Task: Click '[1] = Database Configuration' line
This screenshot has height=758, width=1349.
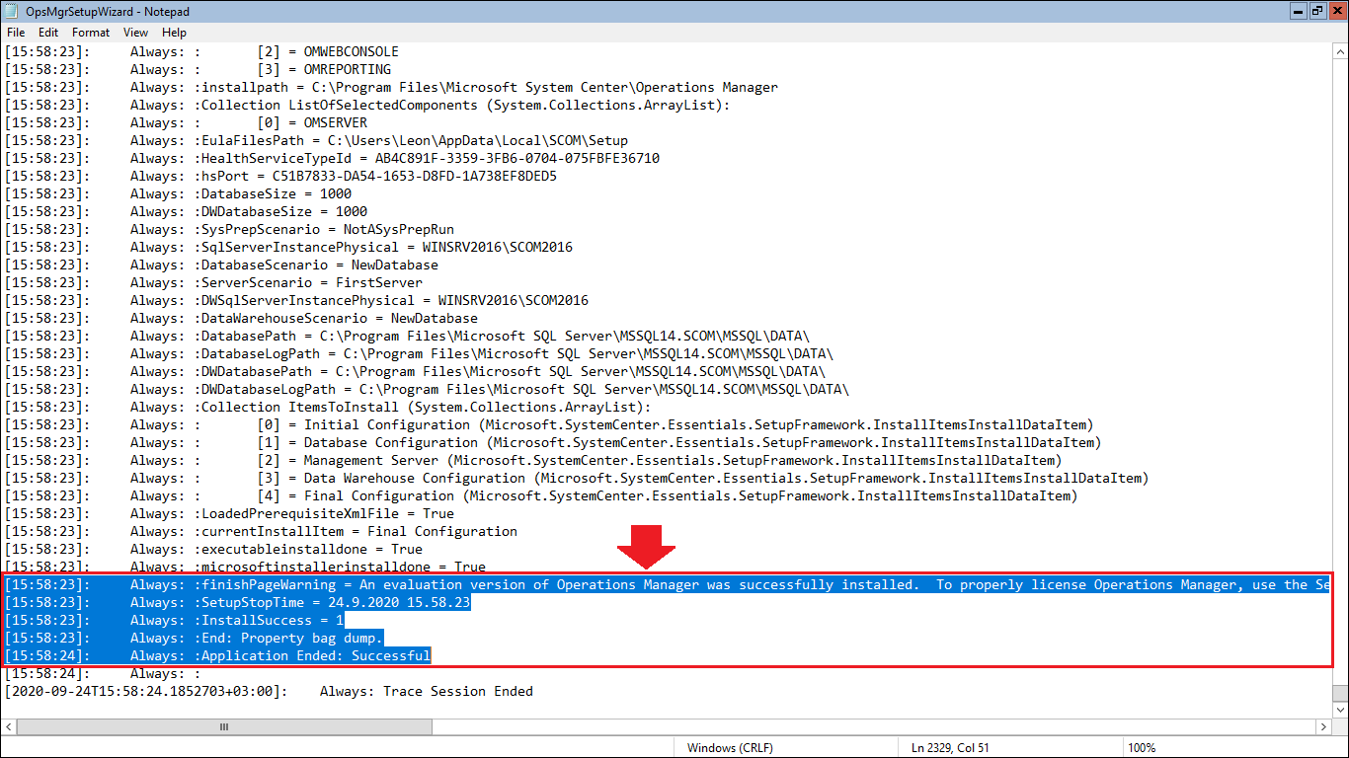Action: pos(553,442)
